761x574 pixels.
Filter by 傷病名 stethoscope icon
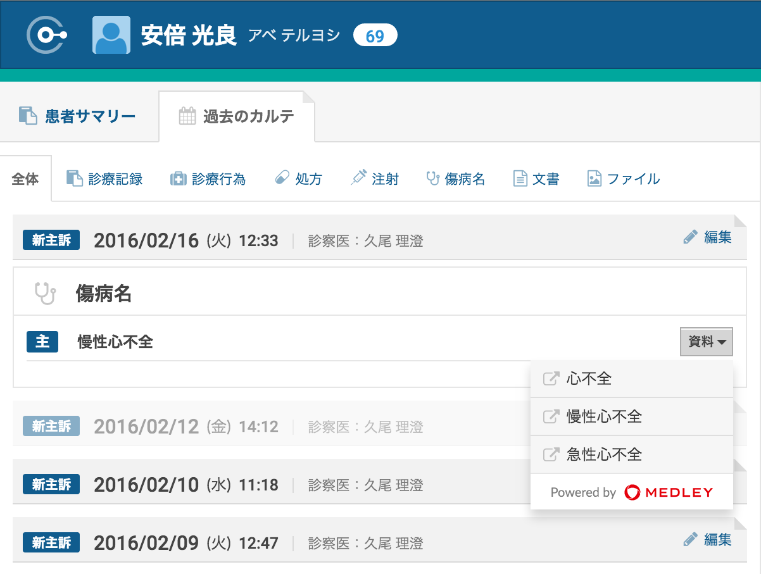click(433, 179)
